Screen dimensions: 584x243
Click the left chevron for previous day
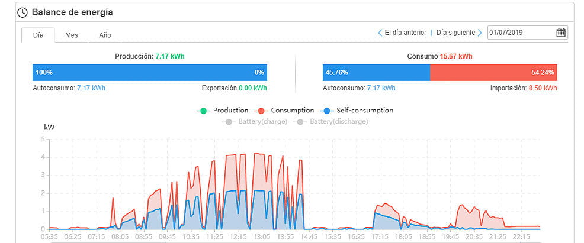(x=380, y=33)
